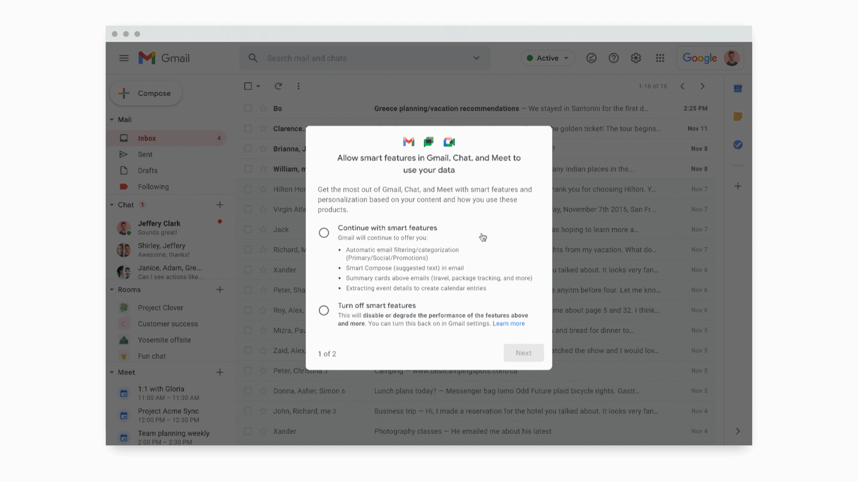Click the Learn more link in dialog
The width and height of the screenshot is (858, 482).
(508, 324)
